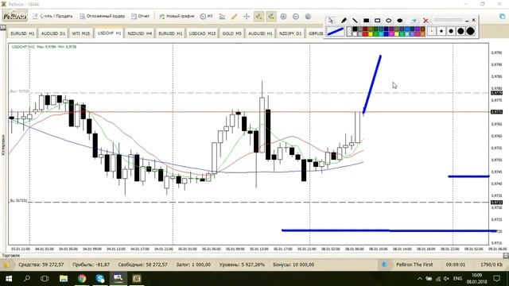
Task: Pick the bright red color swatch
Action: [x=365, y=33]
